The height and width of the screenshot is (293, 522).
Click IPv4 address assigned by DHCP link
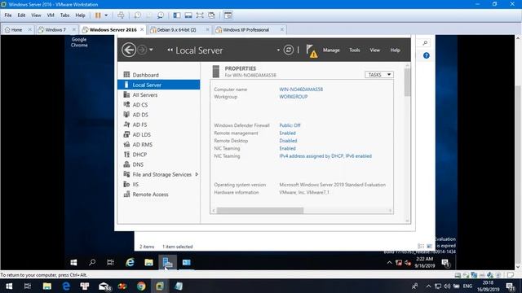point(325,155)
